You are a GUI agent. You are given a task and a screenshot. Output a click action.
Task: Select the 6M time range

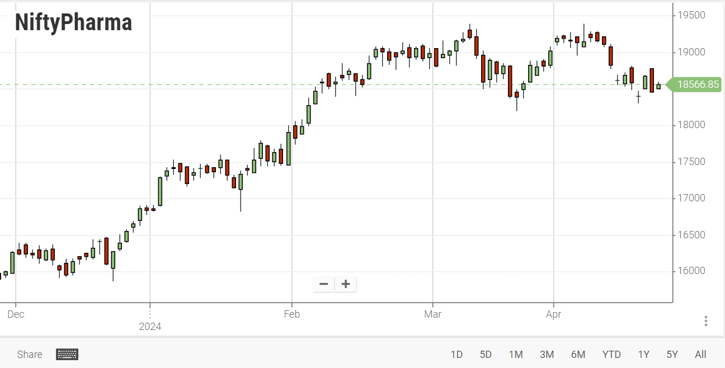578,354
